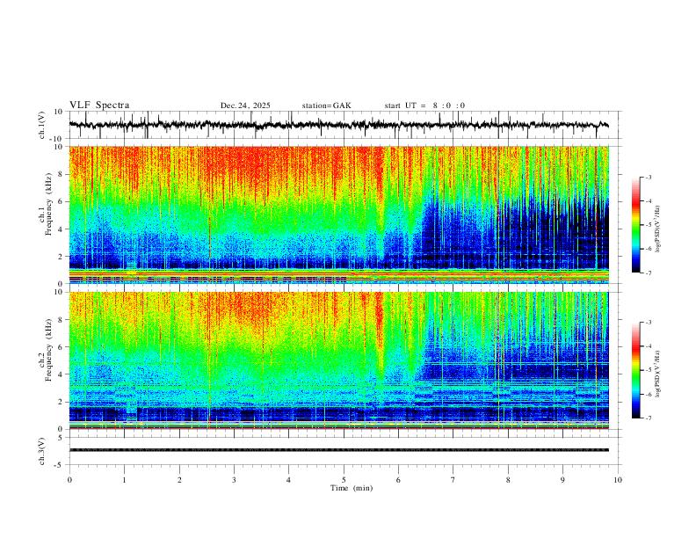Click the "9" tick on the time axis

pos(562,480)
